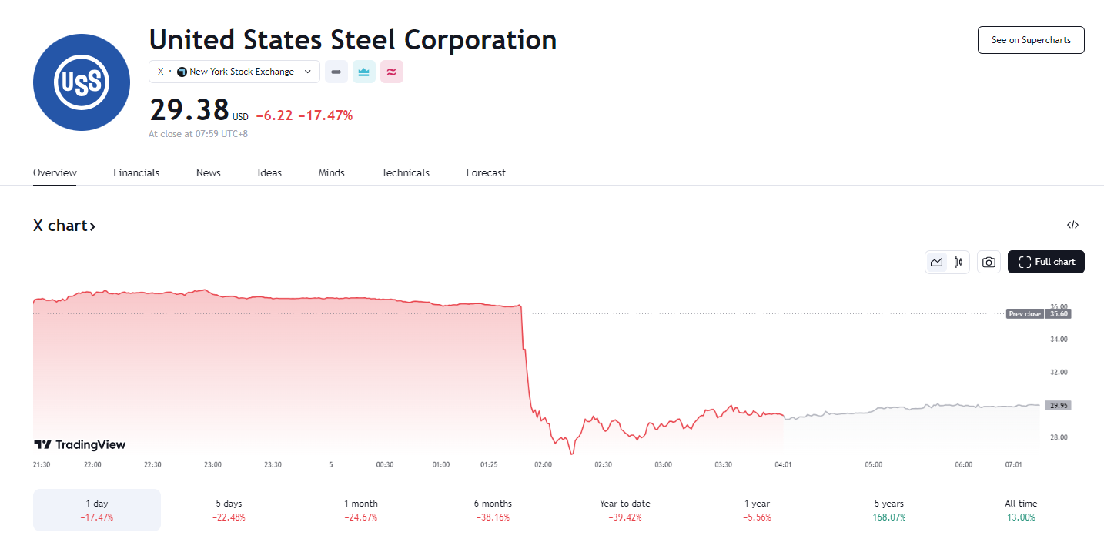Select the 1 year time range

click(757, 510)
